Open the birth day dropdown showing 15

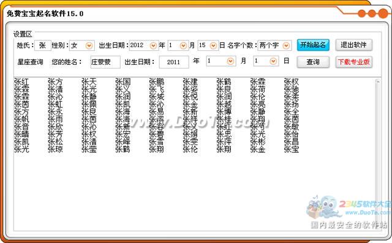click(x=213, y=46)
